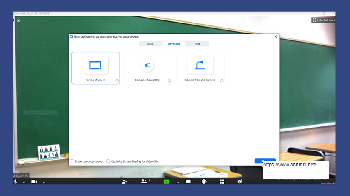Image resolution: width=350 pixels, height=196 pixels.
Task: Expand share options arrow beside Share Screen
Action: (177, 182)
